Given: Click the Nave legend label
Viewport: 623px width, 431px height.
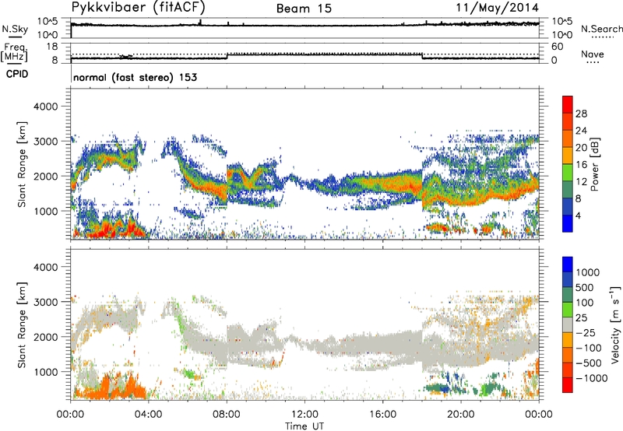Looking at the screenshot, I should [x=592, y=54].
